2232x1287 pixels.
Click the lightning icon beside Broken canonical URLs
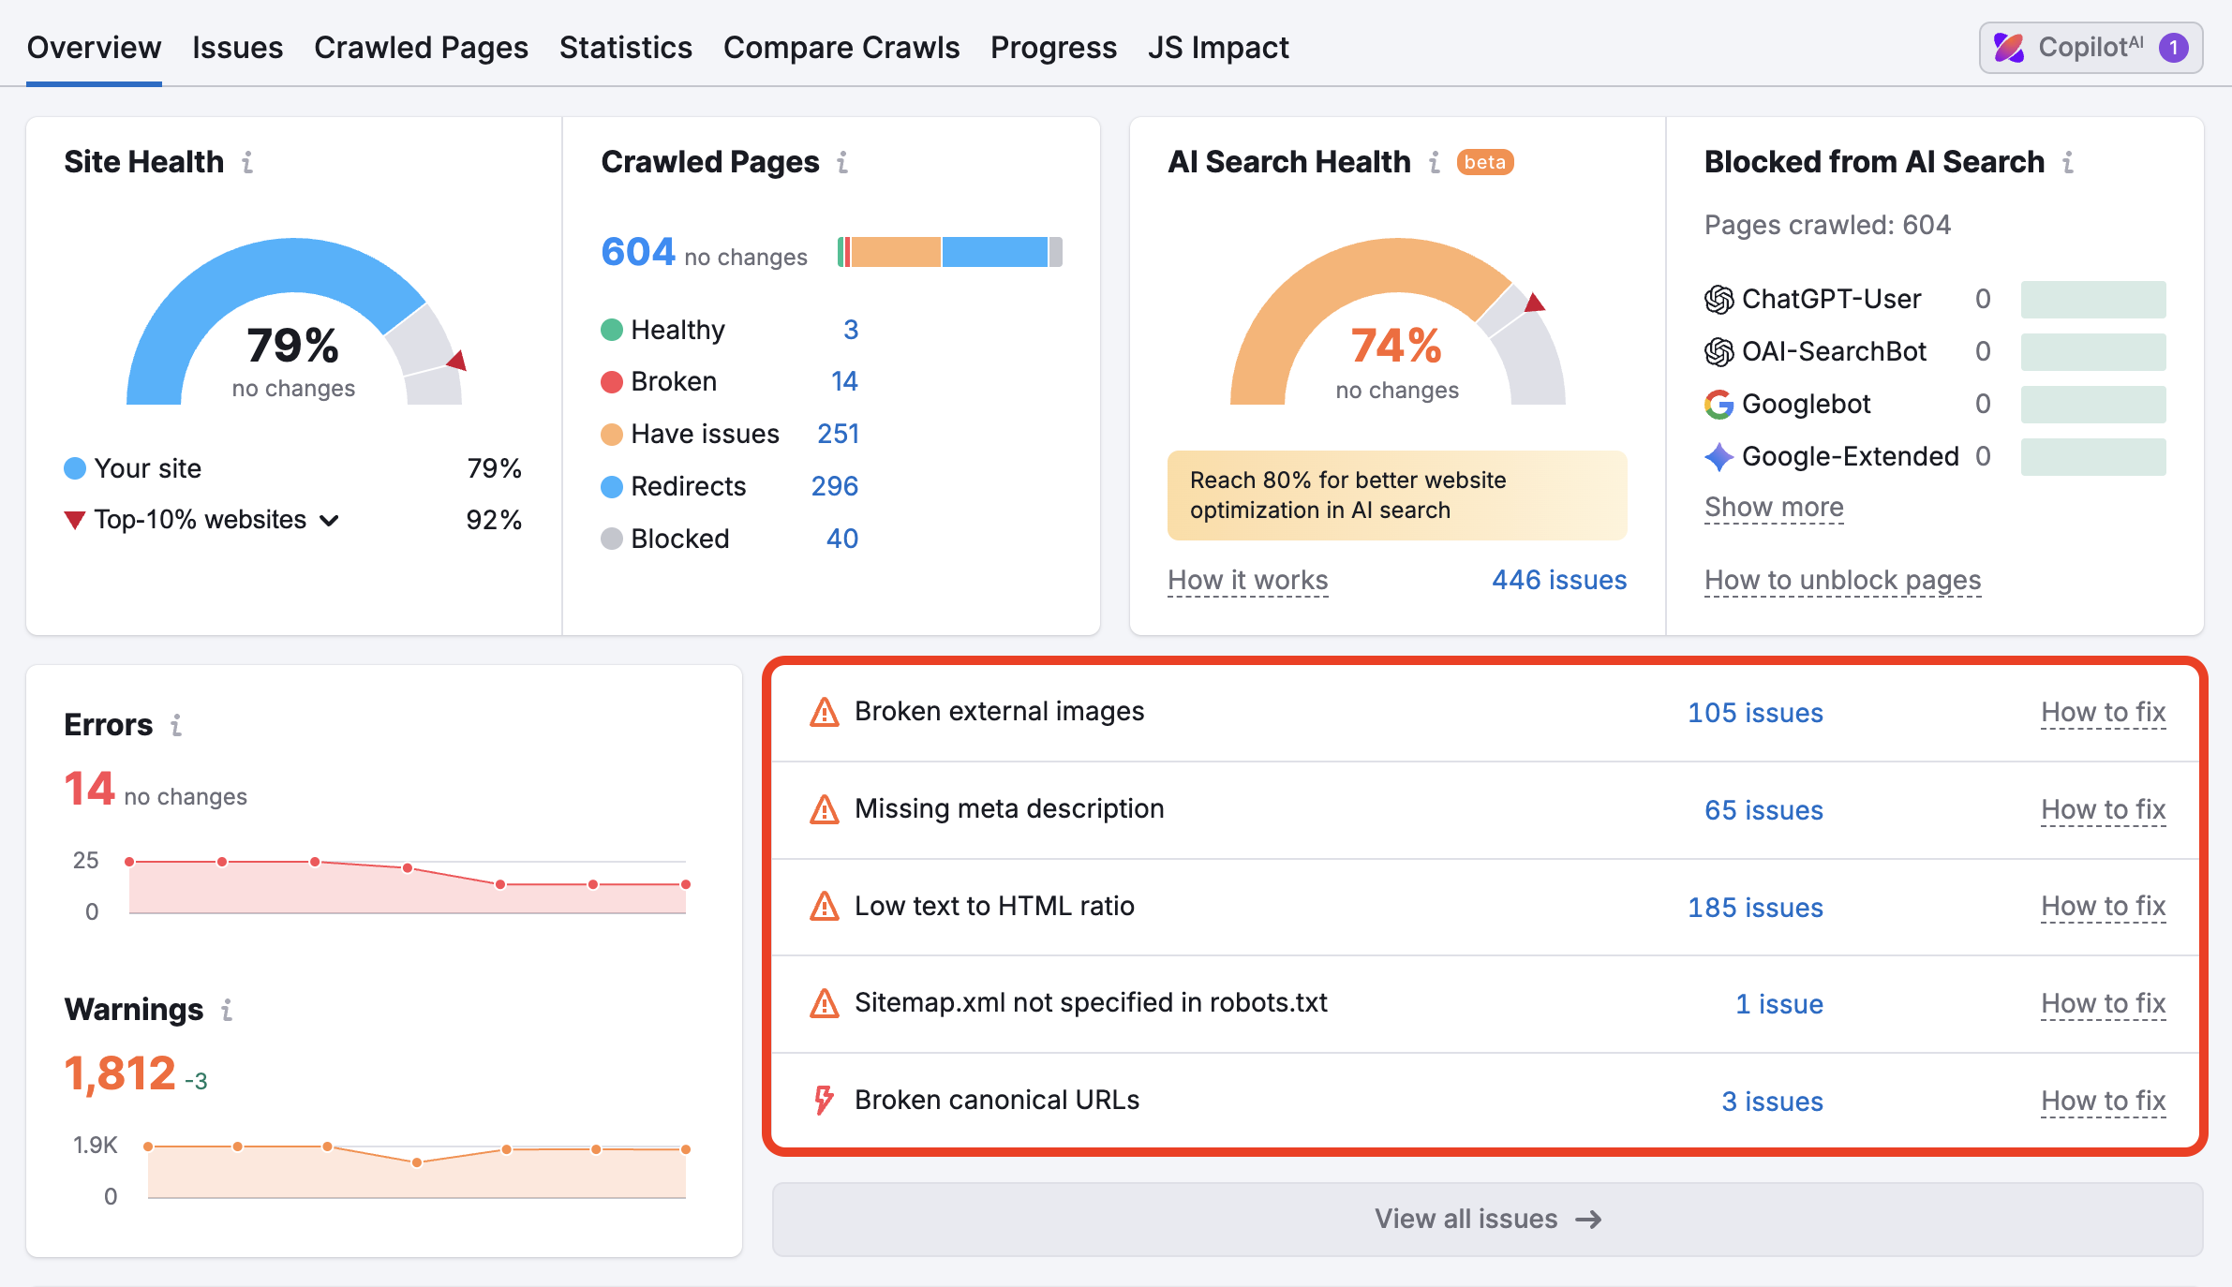pos(824,1101)
